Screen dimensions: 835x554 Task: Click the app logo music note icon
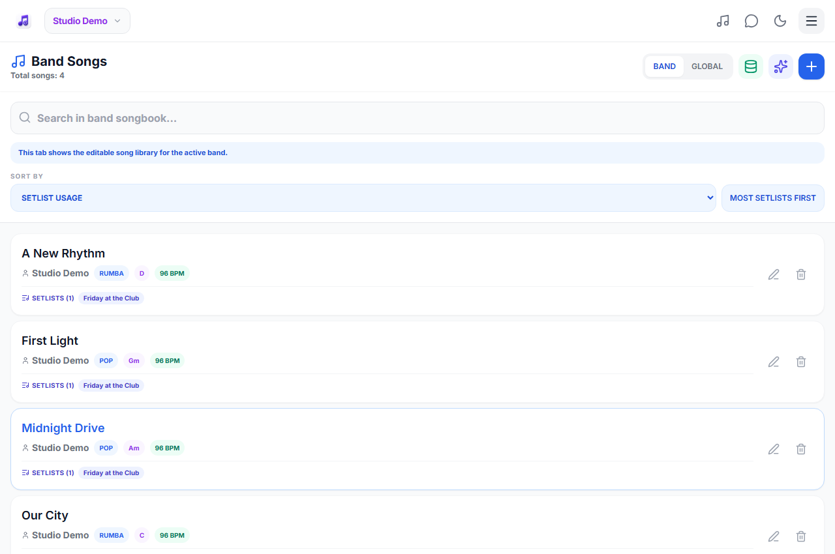(23, 21)
